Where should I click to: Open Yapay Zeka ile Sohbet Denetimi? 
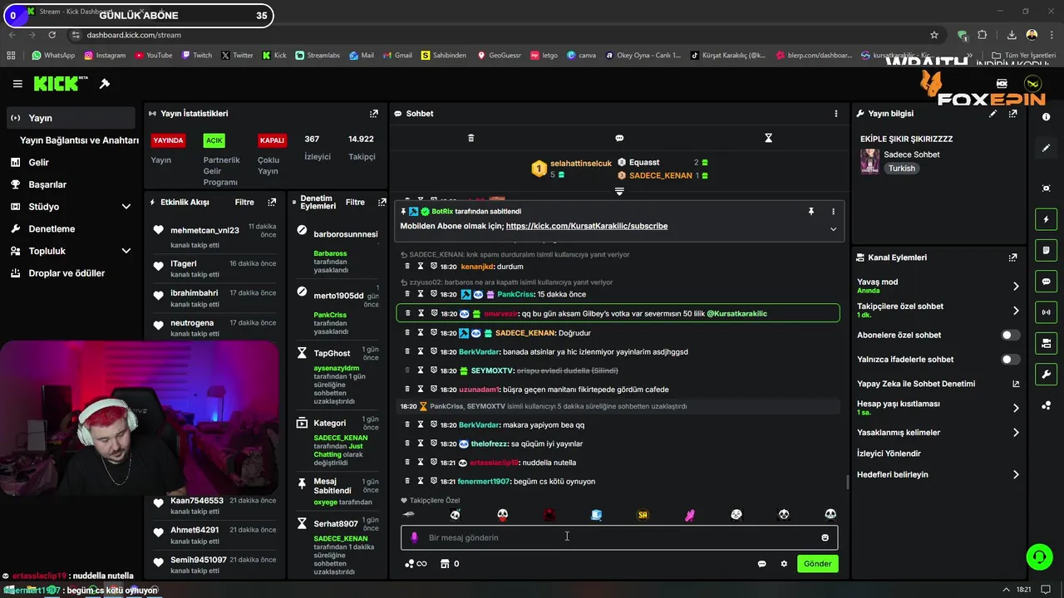pyautogui.click(x=938, y=384)
